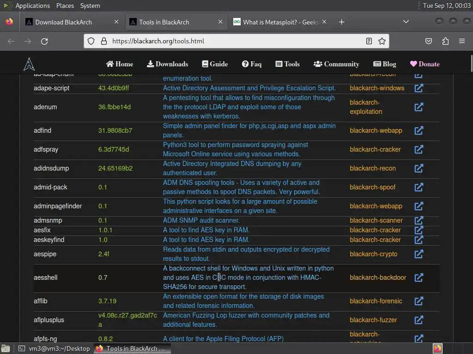Click the address bar URL field
The image size is (473, 354).
236,41
